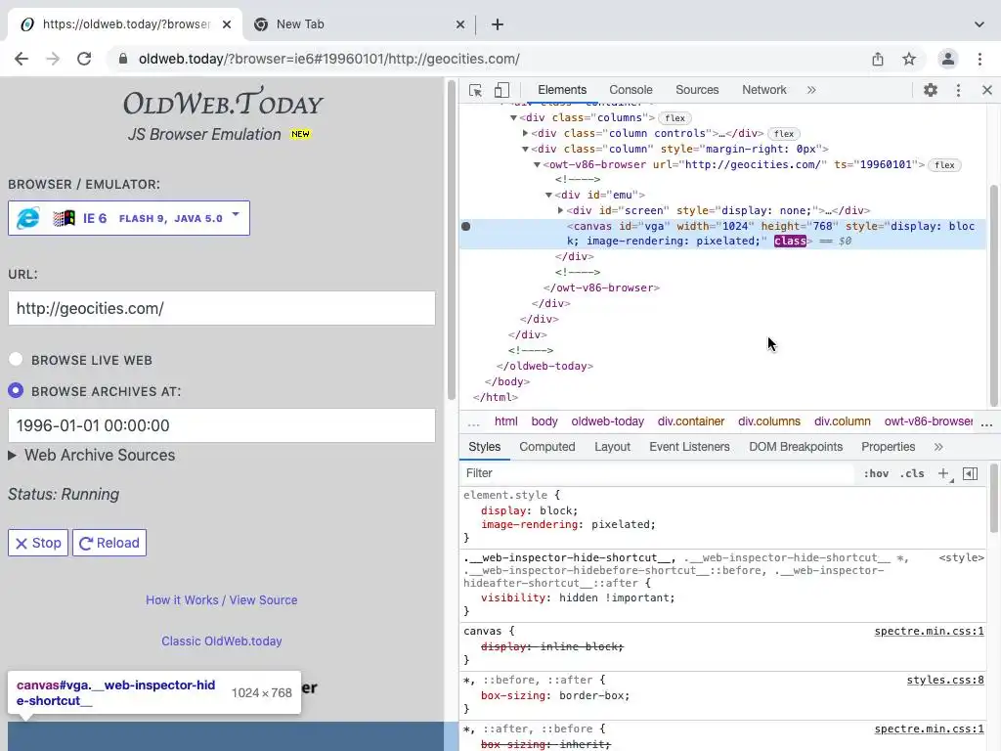Toggle the :hov element state button
1001x751 pixels.
(876, 473)
